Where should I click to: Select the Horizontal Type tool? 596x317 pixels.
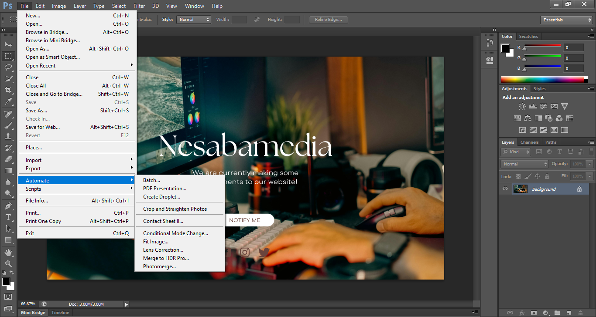8,217
